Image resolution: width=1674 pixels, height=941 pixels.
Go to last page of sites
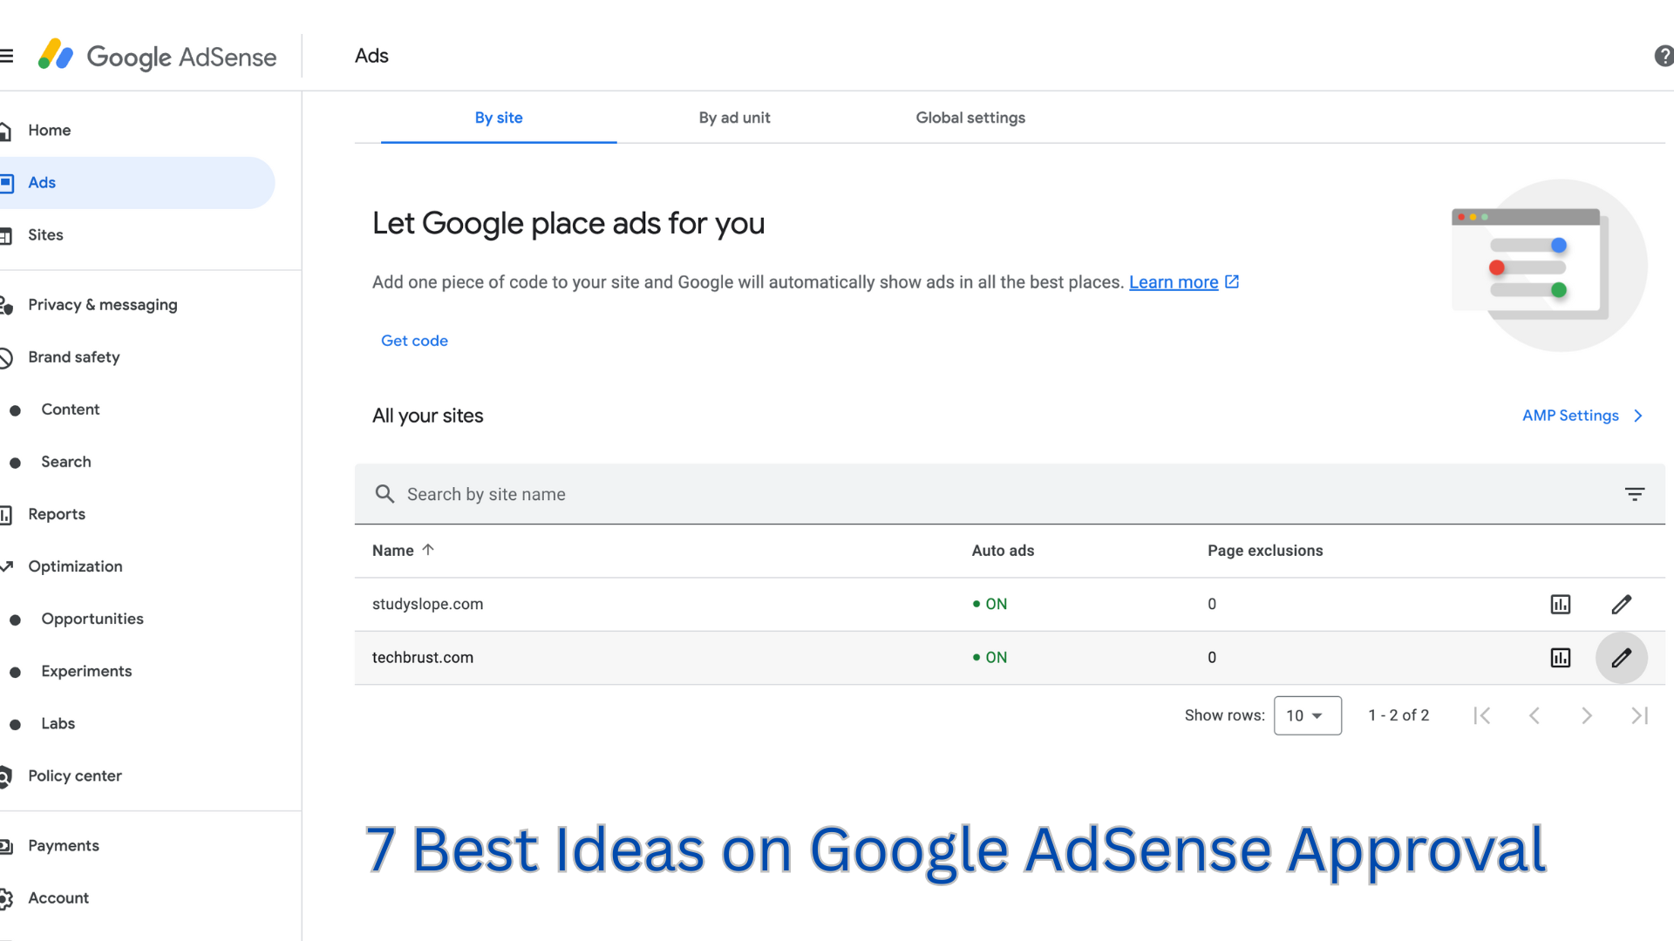point(1639,715)
